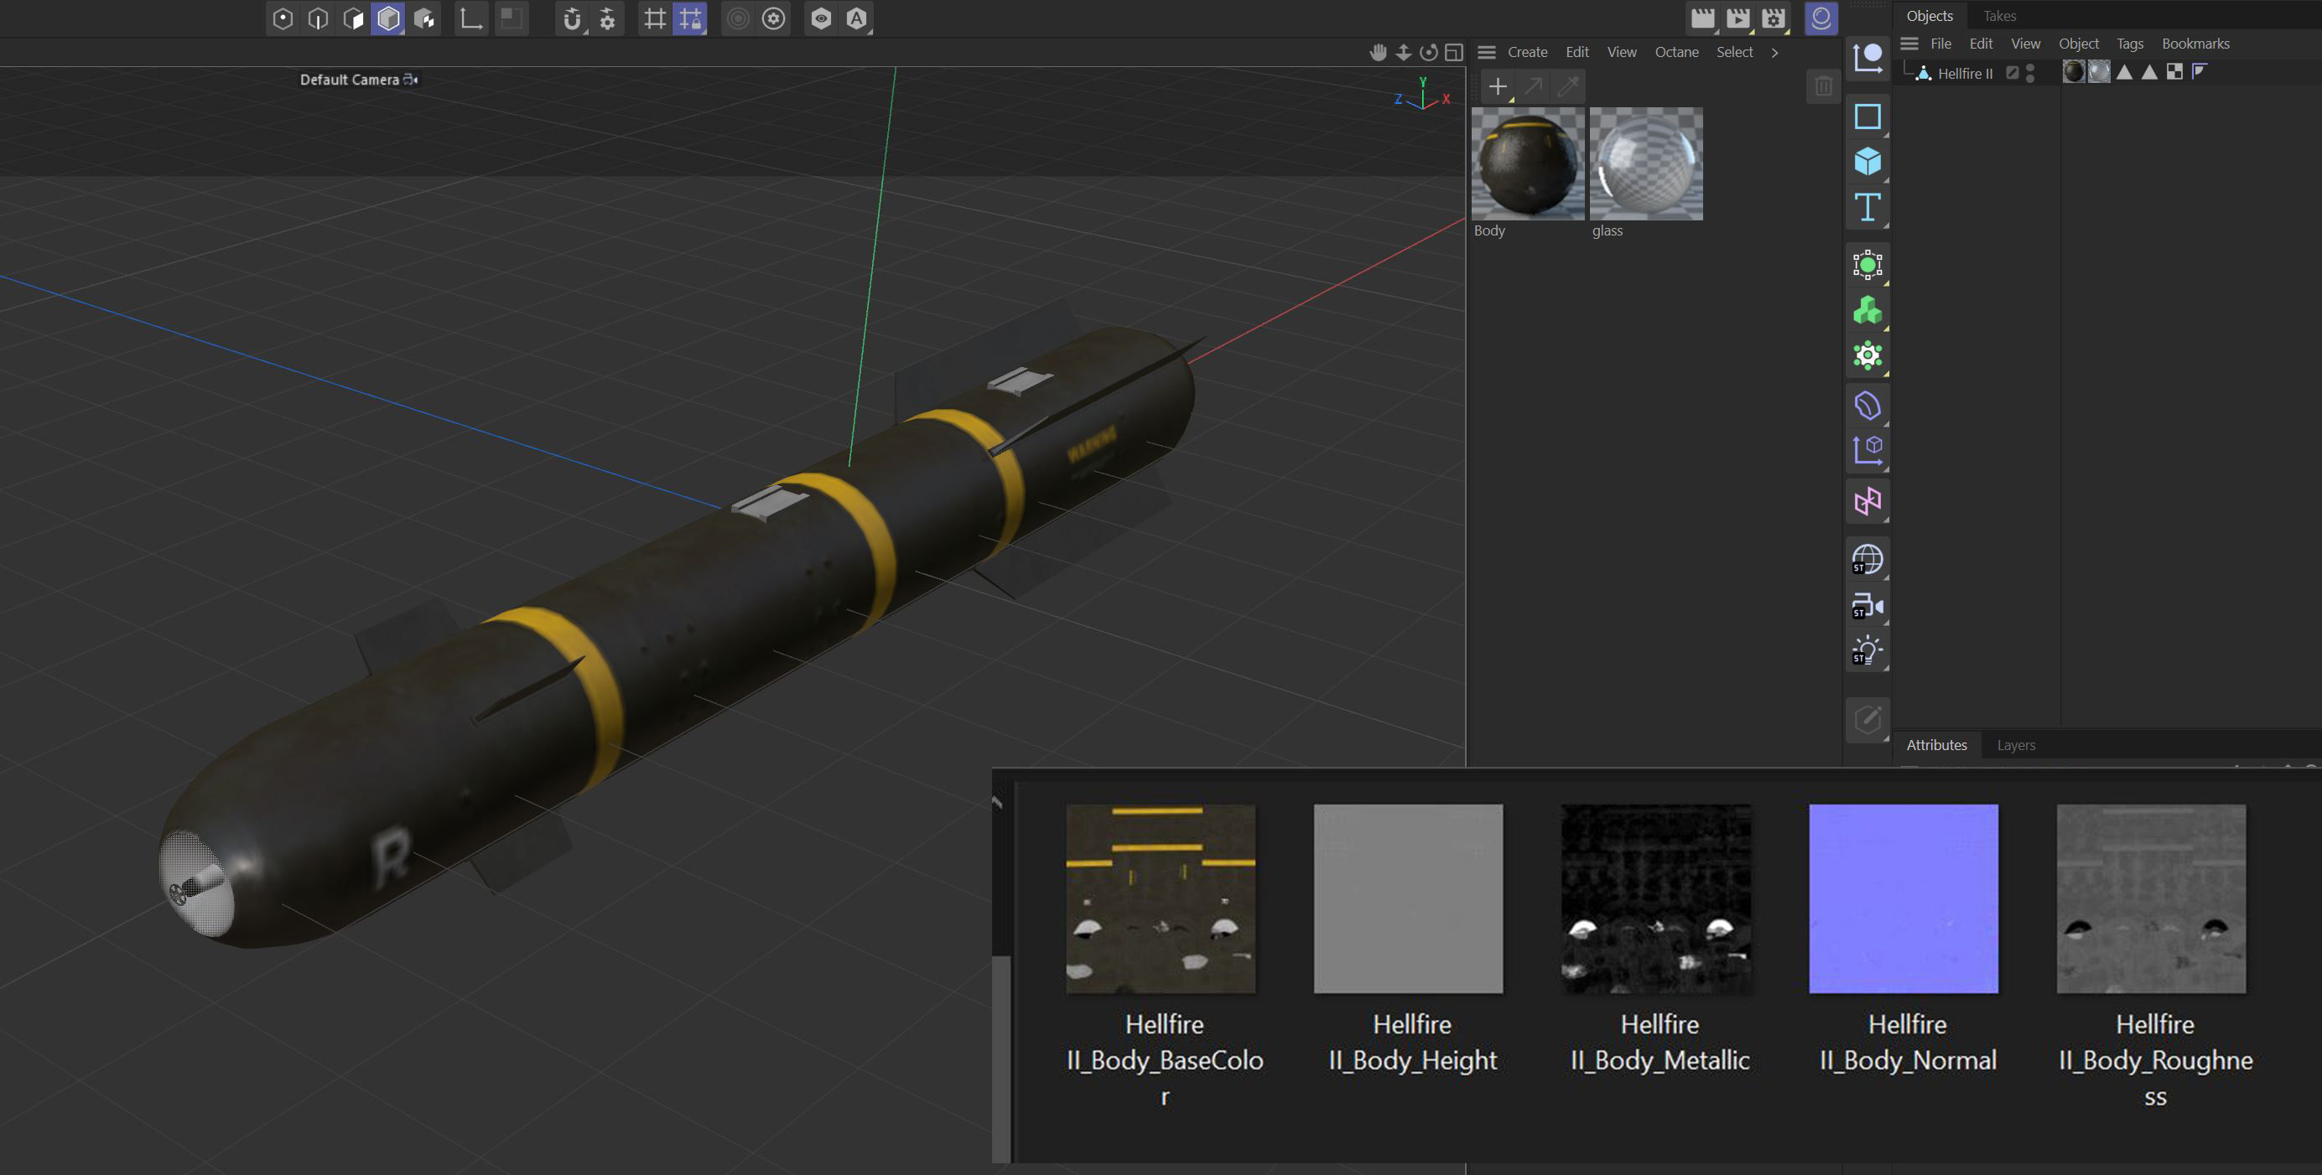This screenshot has width=2322, height=1175.
Task: Open render settings clapperboard gear icon
Action: pyautogui.click(x=1773, y=19)
